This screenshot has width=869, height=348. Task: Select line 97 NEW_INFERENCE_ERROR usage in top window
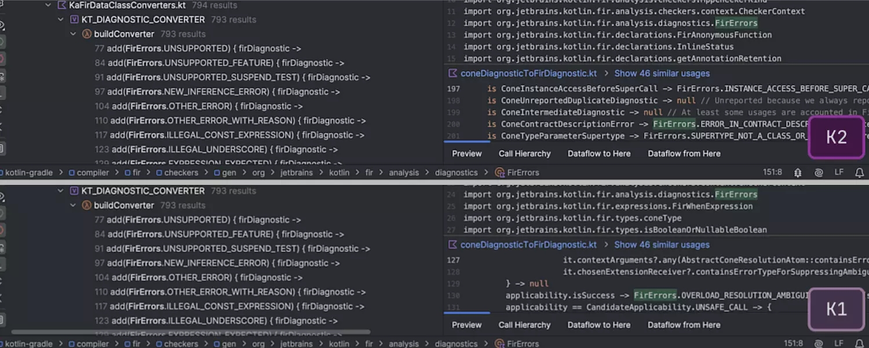(x=217, y=92)
